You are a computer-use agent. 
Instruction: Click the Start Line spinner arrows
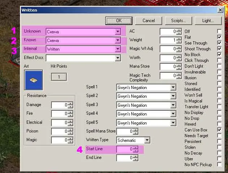[135, 149]
